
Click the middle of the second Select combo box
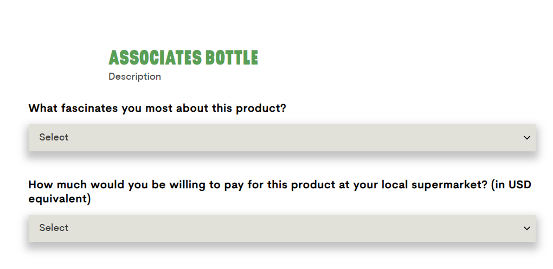282,228
